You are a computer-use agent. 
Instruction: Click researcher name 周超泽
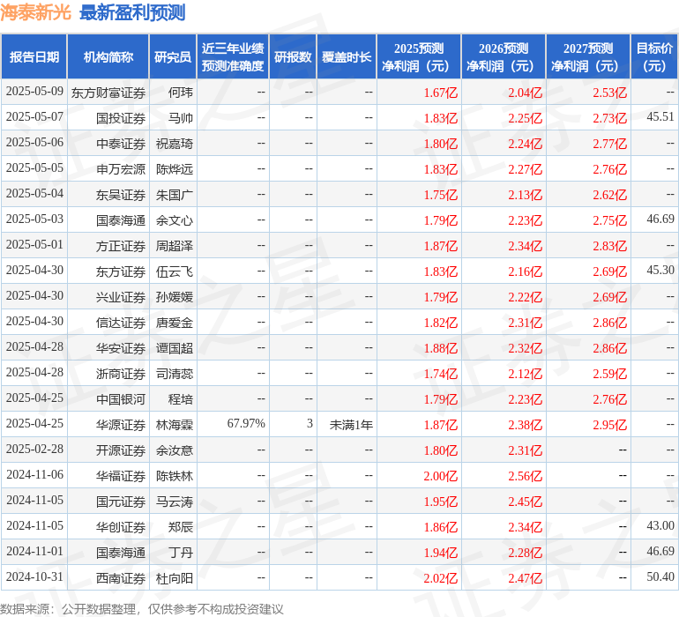[x=175, y=246]
